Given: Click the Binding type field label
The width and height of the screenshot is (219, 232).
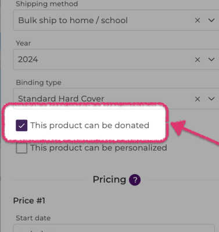Looking at the screenshot, I should (38, 82).
